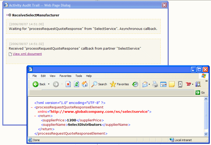The image size is (211, 145).
Task: Click the supplierPrice value 1200
Action: [71, 120]
